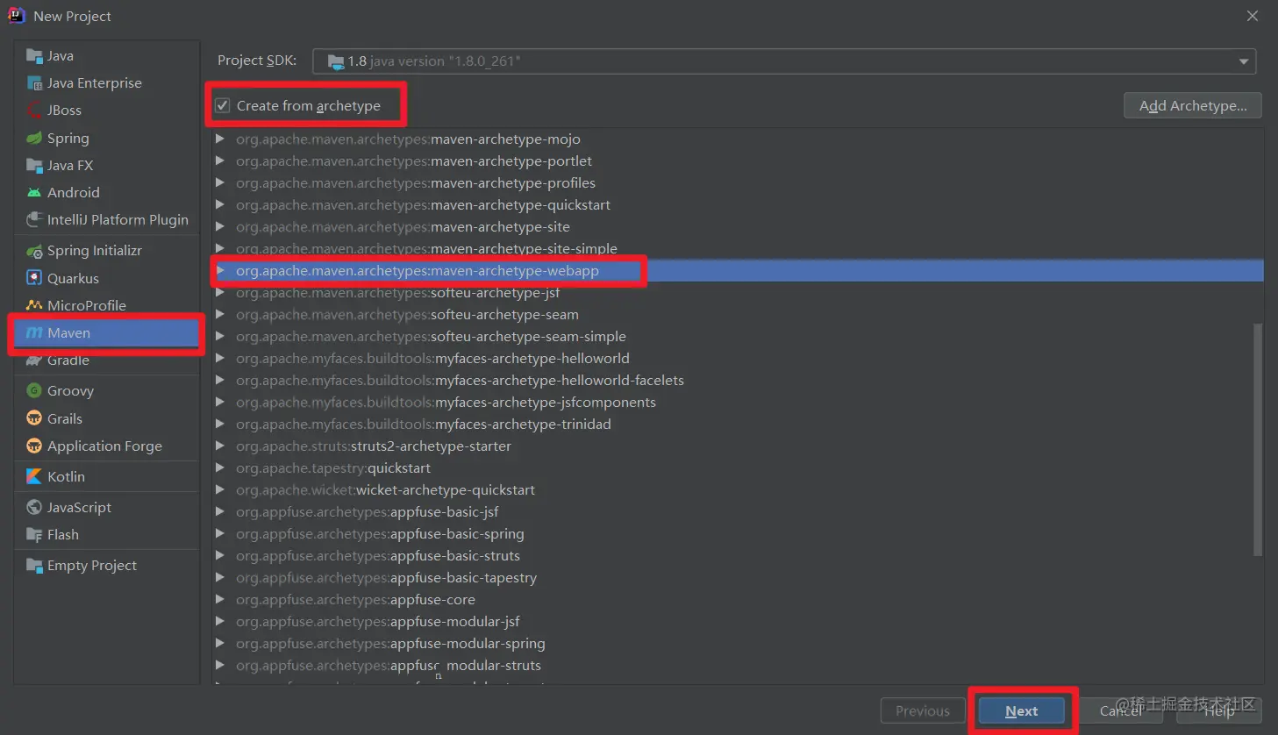Expand the appfuse-basic-spring node
Image resolution: width=1278 pixels, height=735 pixels.
coord(220,533)
